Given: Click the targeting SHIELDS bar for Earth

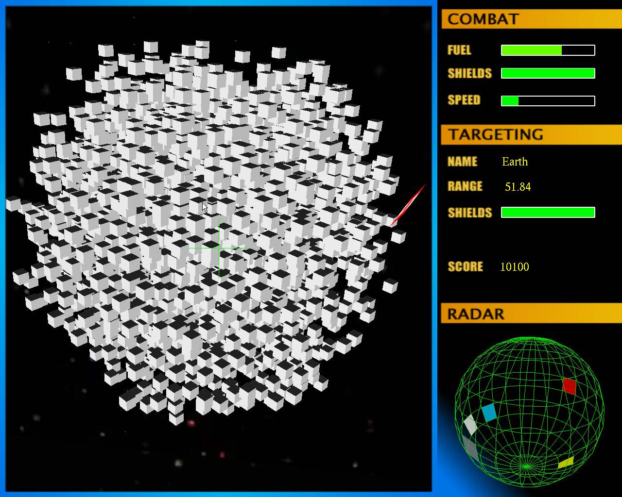Looking at the screenshot, I should (548, 213).
